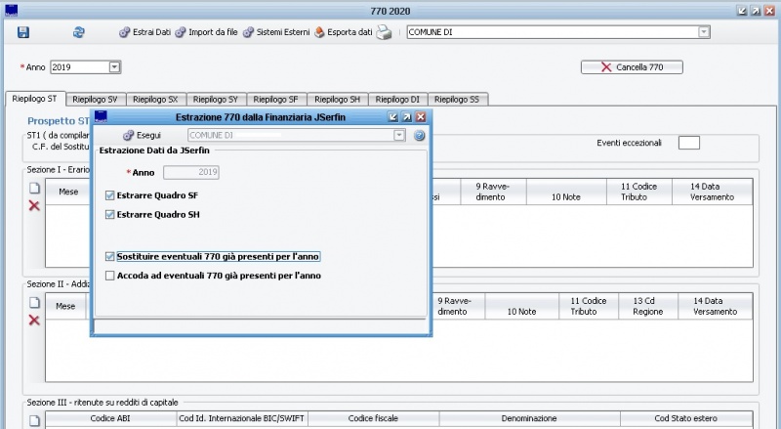The width and height of the screenshot is (781, 429).
Task: Click Codice fiscale column header
Action: 374,418
